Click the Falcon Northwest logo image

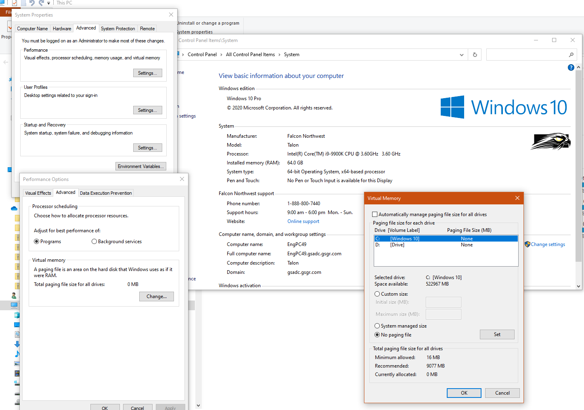click(x=551, y=141)
